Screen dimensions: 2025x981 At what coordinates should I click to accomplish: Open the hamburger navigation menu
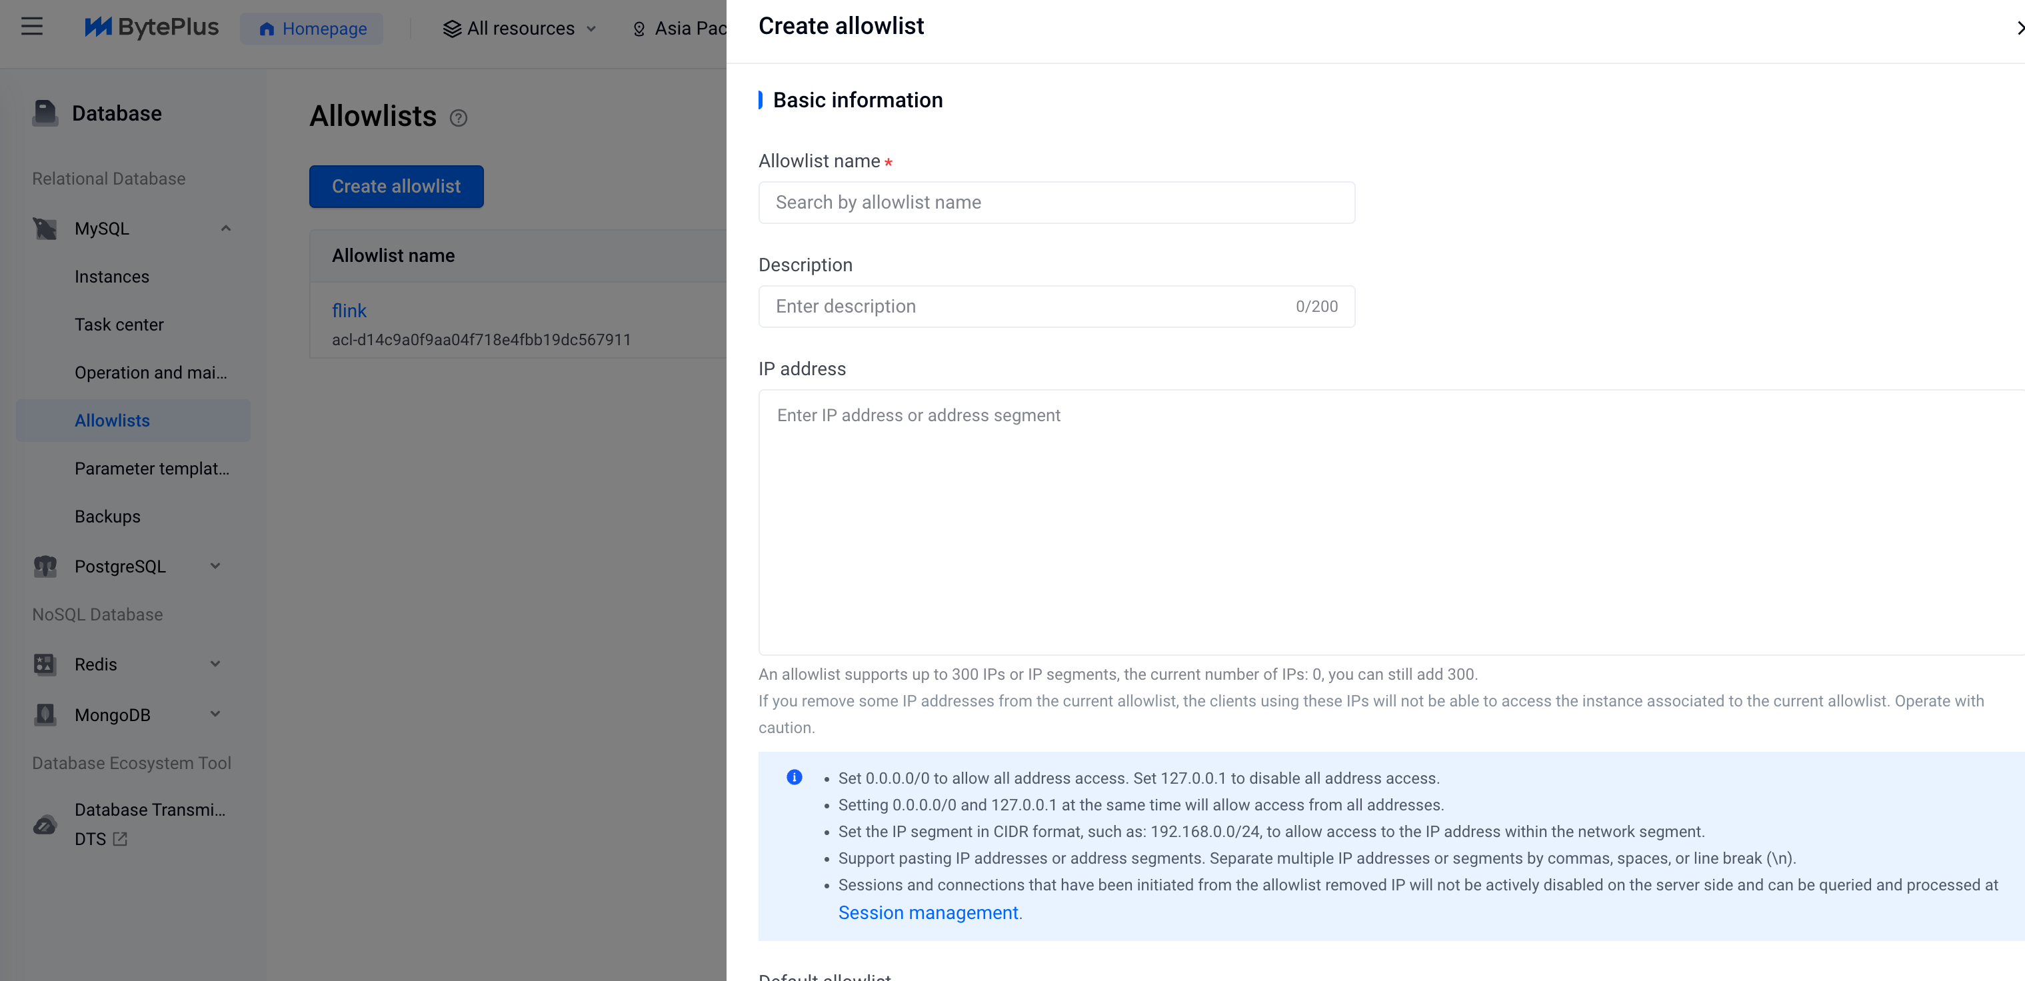pos(31,27)
